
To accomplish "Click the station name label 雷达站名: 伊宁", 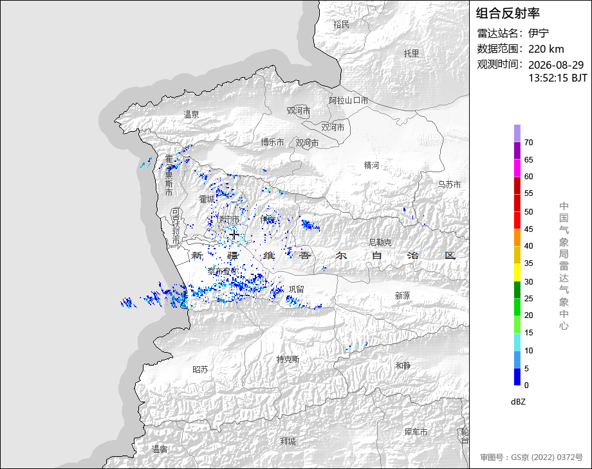I will pyautogui.click(x=513, y=33).
